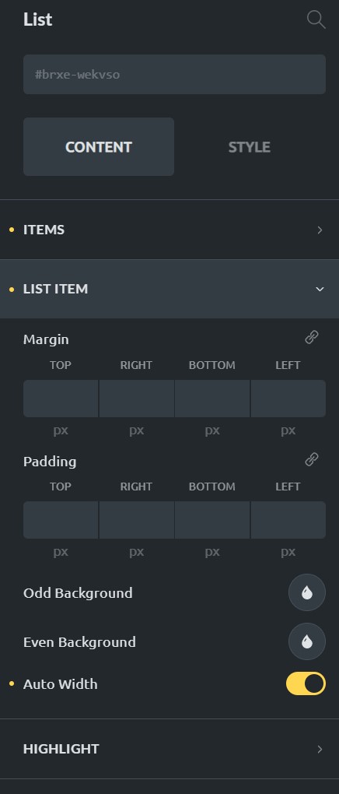The width and height of the screenshot is (339, 794).
Task: Click the Margin RIGHT input field
Action: pyautogui.click(x=137, y=399)
